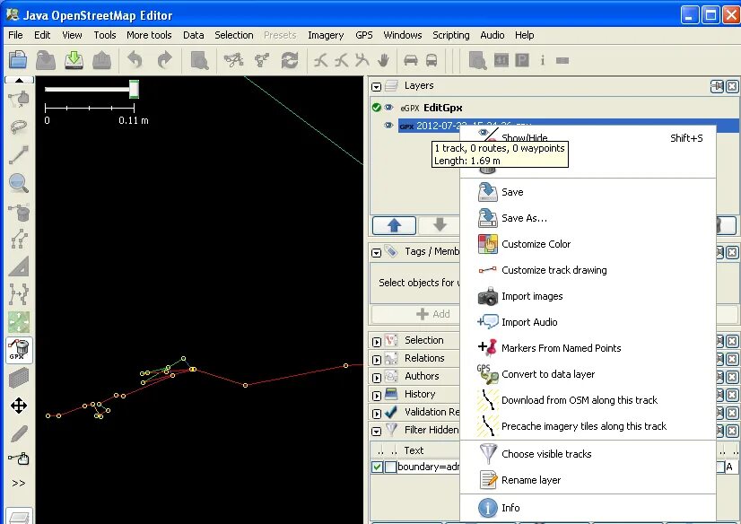The height and width of the screenshot is (524, 741).
Task: Choose Save As... from context menu
Action: tap(588, 218)
